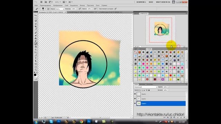The height and width of the screenshot is (124, 221).
Task: Select the Lasso tool
Action: 36,21
